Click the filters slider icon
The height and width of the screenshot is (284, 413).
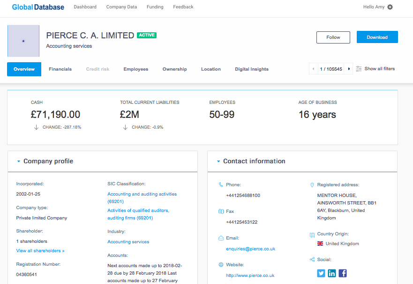point(359,69)
